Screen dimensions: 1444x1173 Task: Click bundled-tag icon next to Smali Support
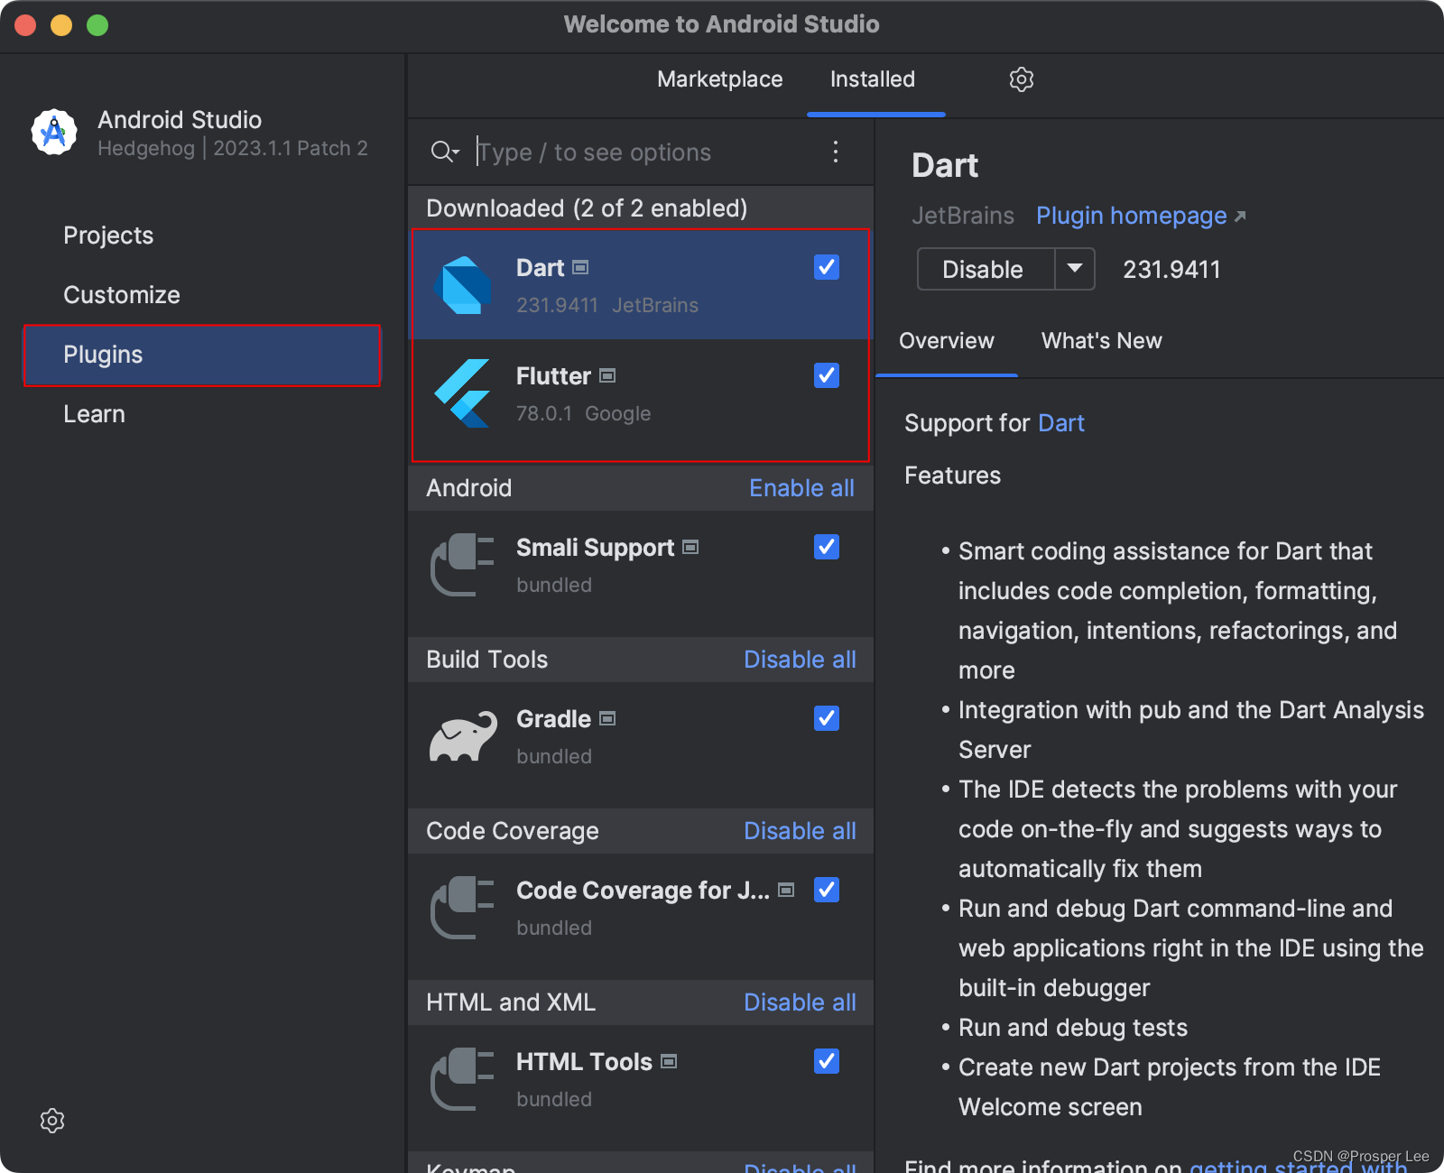(x=690, y=548)
